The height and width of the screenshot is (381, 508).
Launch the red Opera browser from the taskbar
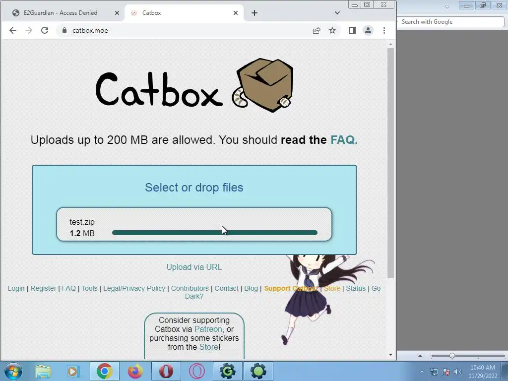click(166, 371)
